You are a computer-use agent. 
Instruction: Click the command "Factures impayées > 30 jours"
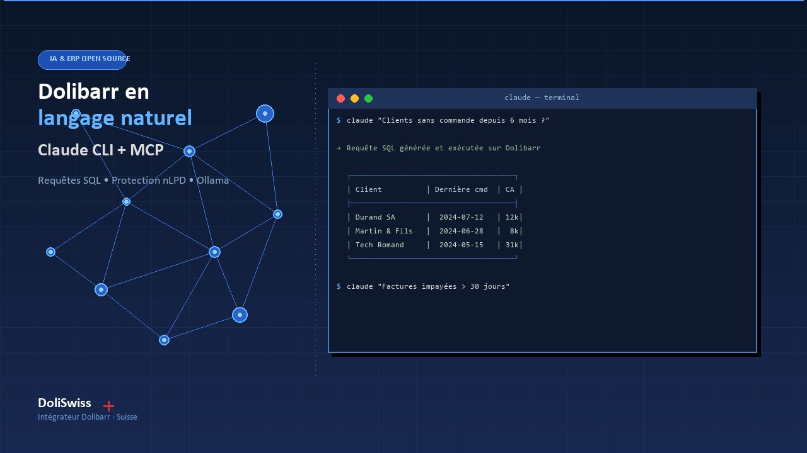coord(428,286)
